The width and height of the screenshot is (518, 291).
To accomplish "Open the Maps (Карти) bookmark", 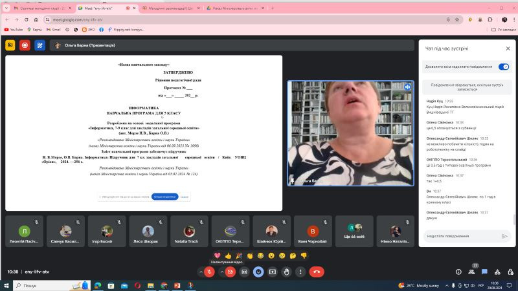I will [35, 30].
